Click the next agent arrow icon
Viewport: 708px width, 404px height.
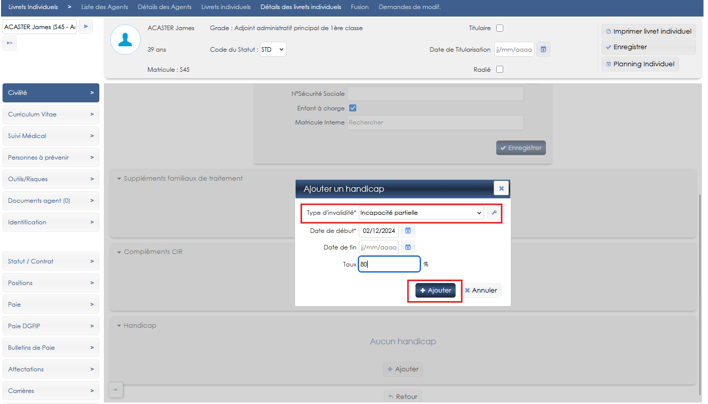tap(86, 27)
